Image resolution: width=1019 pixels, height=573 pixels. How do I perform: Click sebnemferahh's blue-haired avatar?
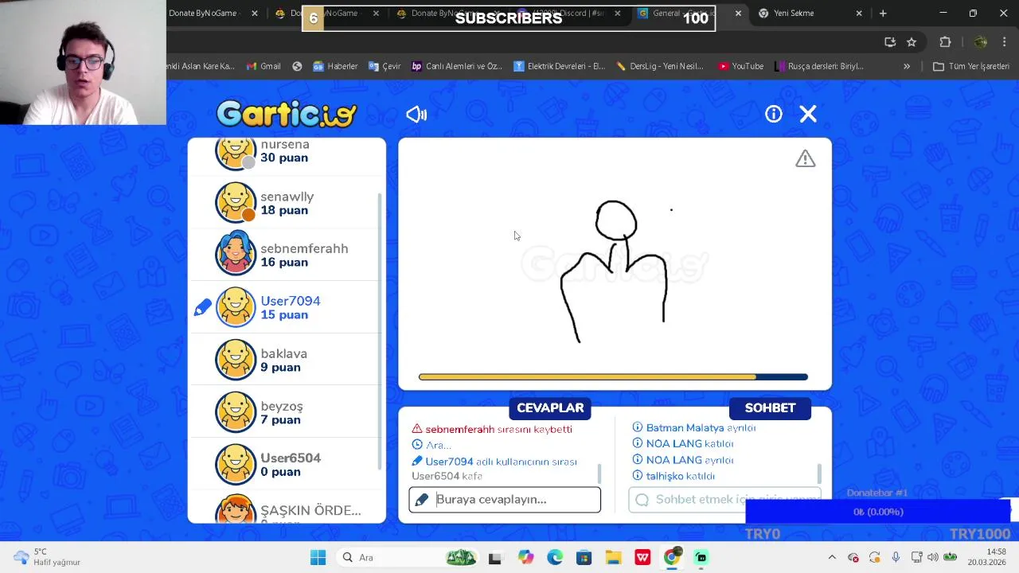[236, 254]
